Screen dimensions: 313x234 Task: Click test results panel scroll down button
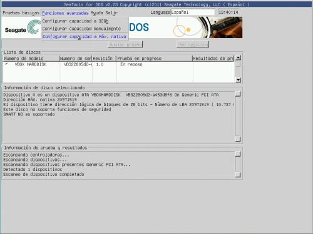tap(238, 175)
